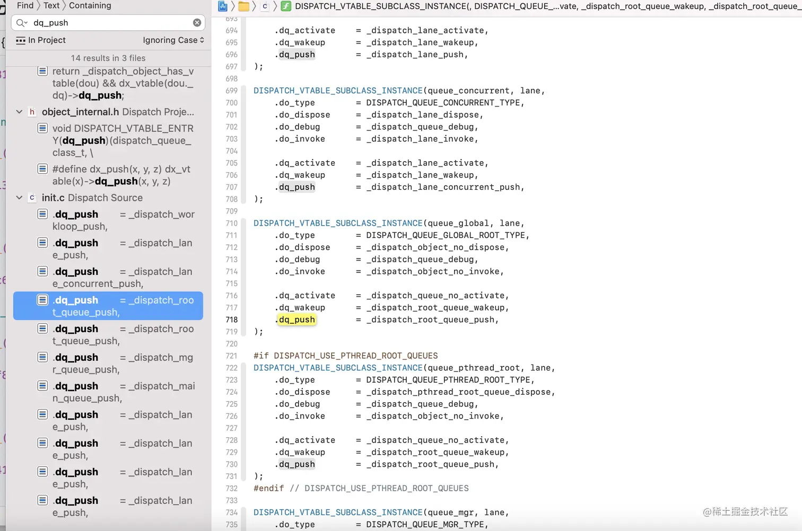Collapse the init.c results group
The height and width of the screenshot is (531, 802).
pos(19,198)
